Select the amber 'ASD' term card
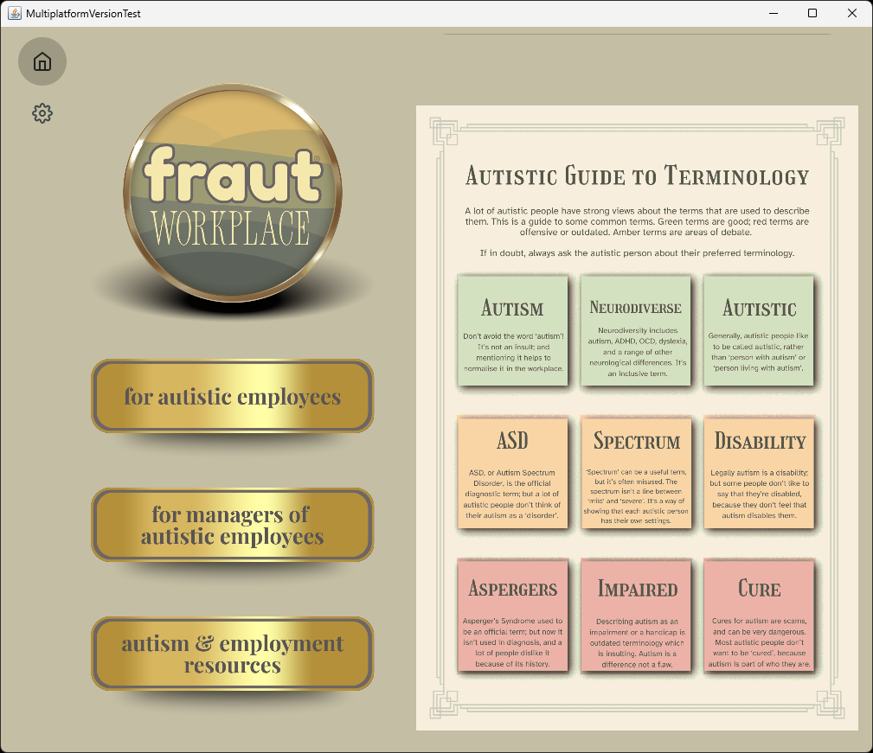Viewport: 873px width, 753px height. coord(513,473)
